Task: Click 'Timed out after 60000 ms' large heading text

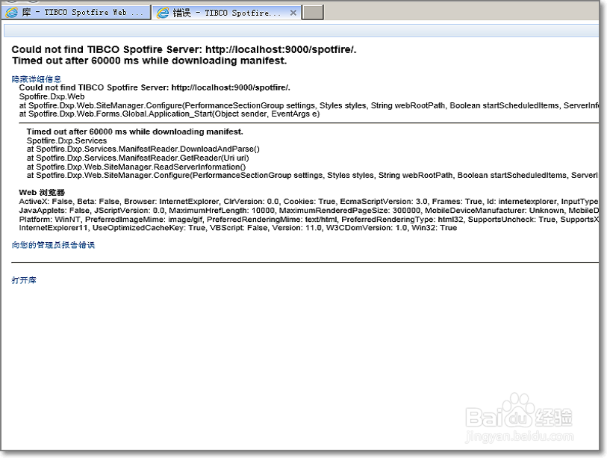Action: click(149, 61)
